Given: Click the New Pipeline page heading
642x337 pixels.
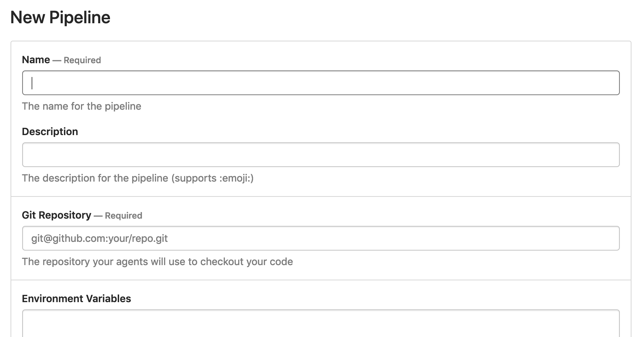Looking at the screenshot, I should click(x=60, y=17).
